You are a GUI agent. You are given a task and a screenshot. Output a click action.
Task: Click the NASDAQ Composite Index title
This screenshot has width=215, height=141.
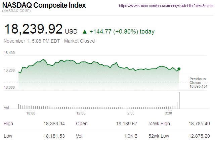tap(44, 6)
